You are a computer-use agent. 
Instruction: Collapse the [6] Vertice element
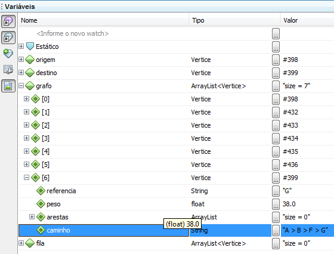[26, 177]
